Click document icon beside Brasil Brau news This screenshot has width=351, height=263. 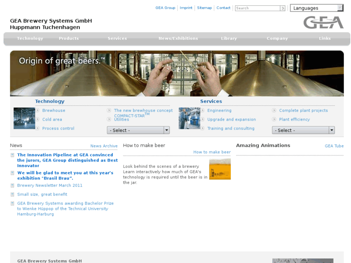[13, 173]
